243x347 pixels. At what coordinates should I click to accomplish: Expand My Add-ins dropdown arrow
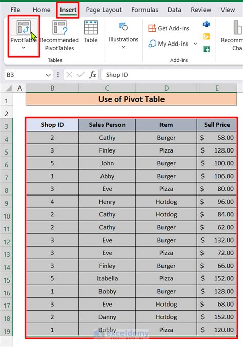195,44
